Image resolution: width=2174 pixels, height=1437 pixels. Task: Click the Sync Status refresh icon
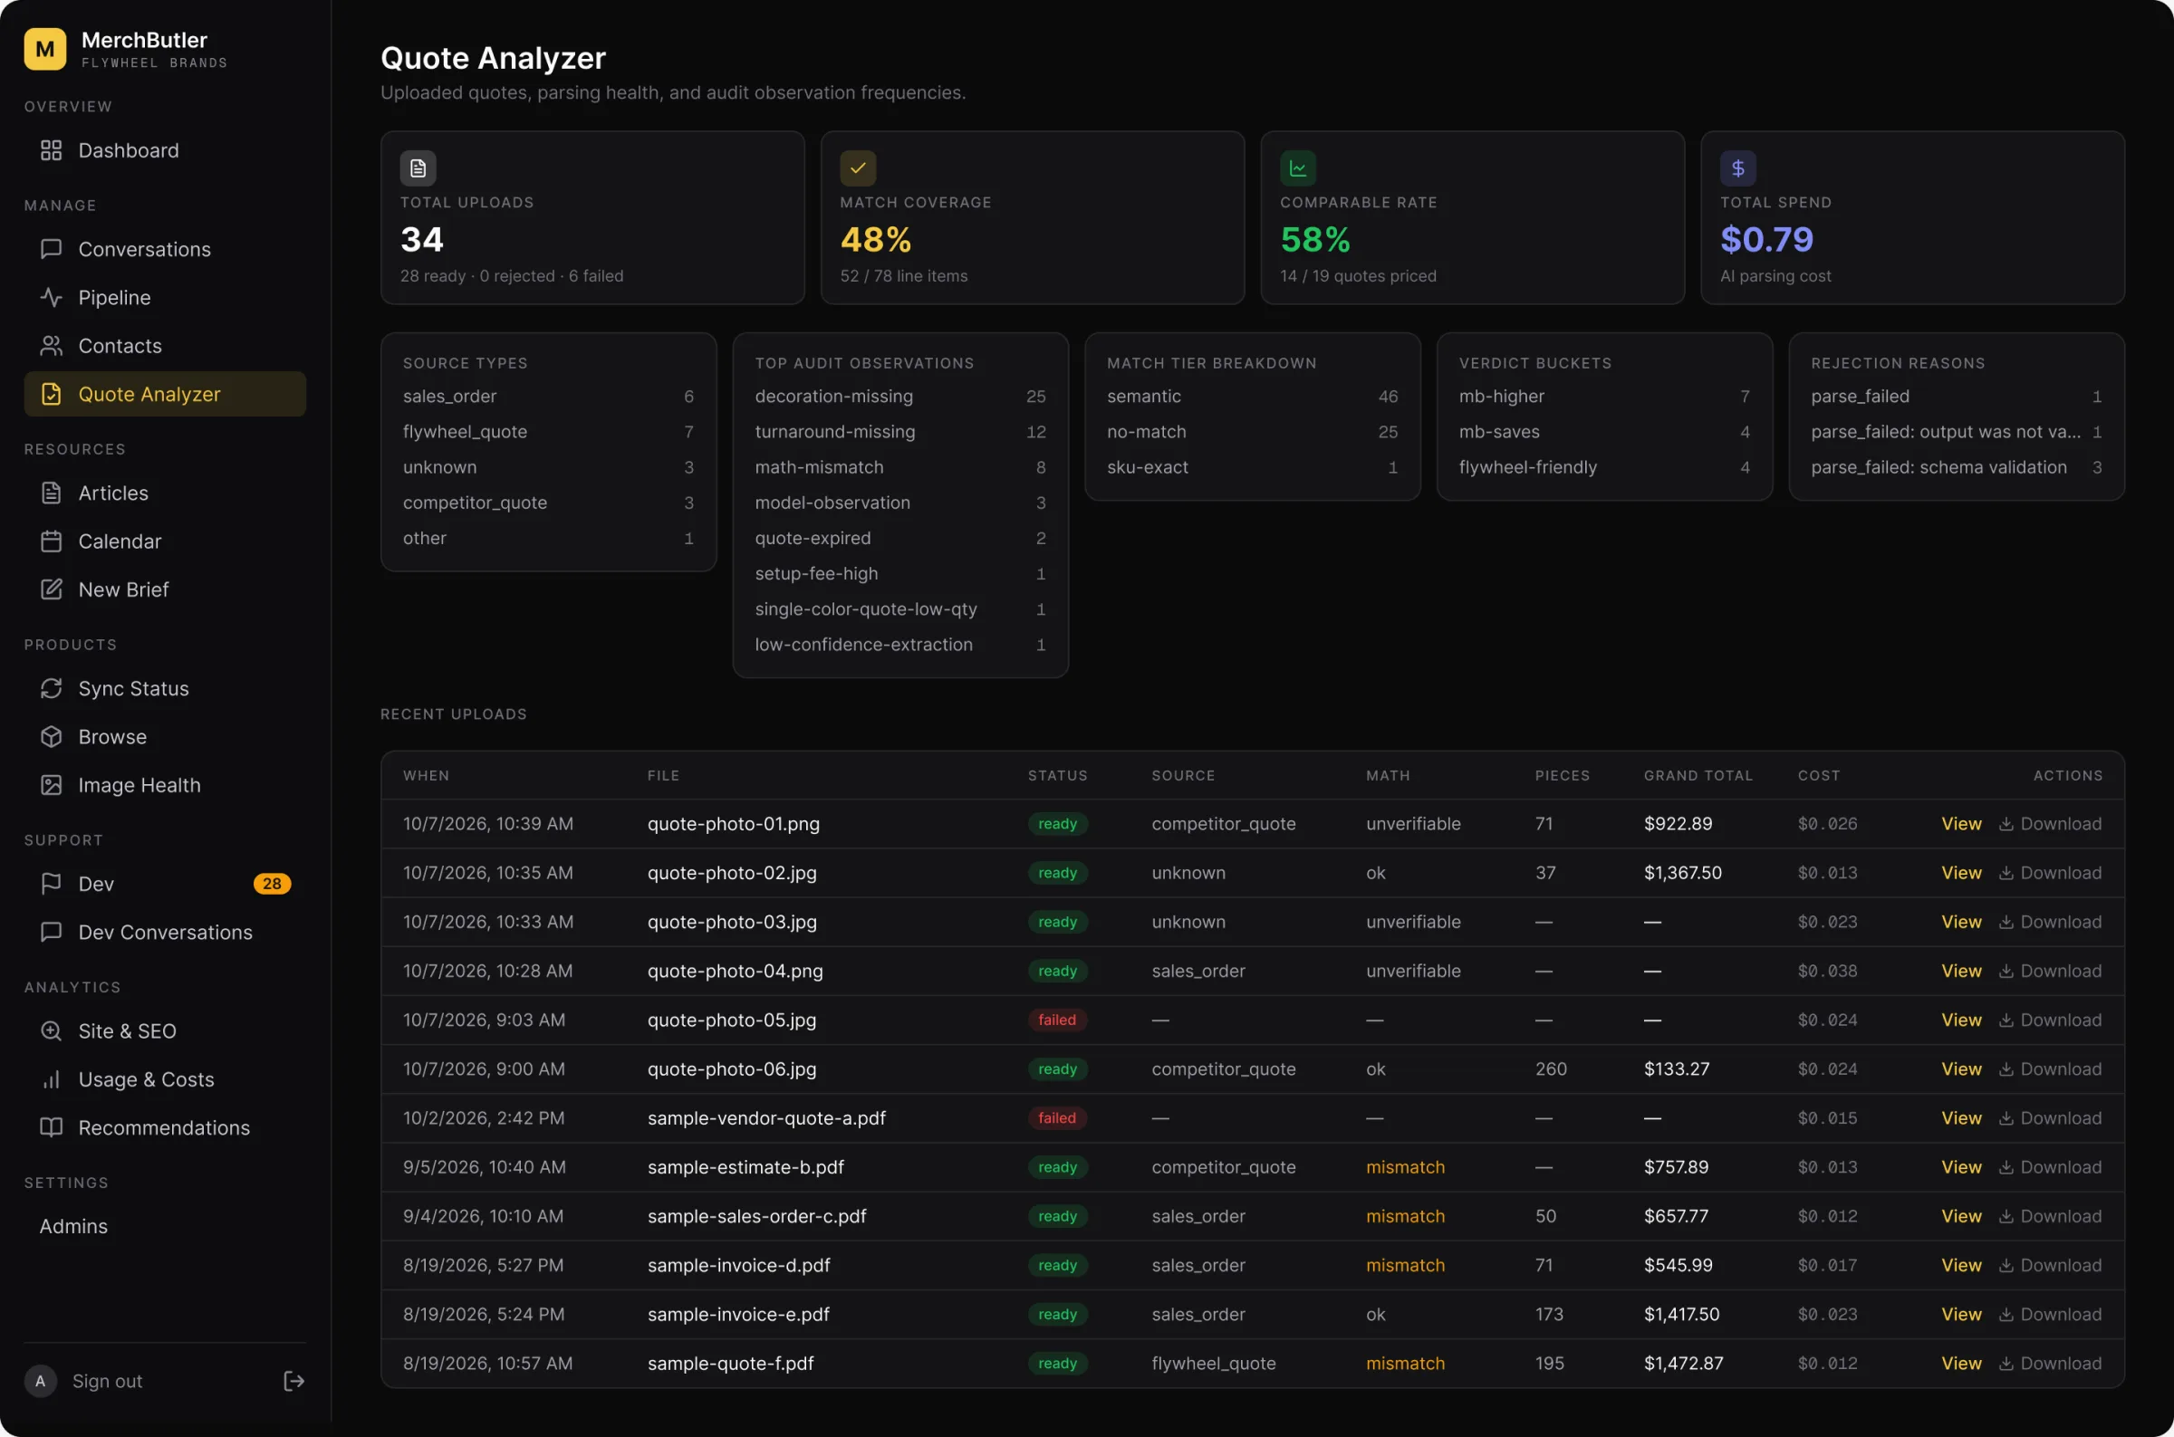pyautogui.click(x=52, y=688)
